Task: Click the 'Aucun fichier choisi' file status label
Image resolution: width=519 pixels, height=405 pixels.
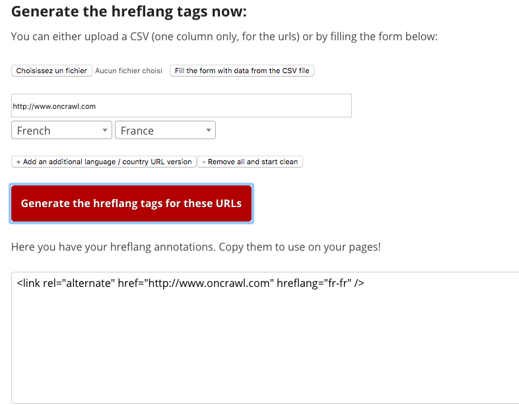Action: [129, 71]
